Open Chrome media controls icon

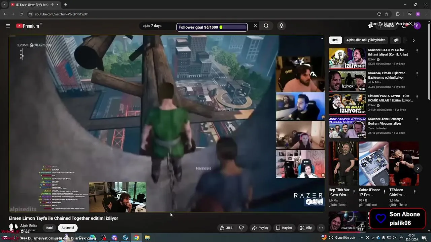[x=410, y=14]
